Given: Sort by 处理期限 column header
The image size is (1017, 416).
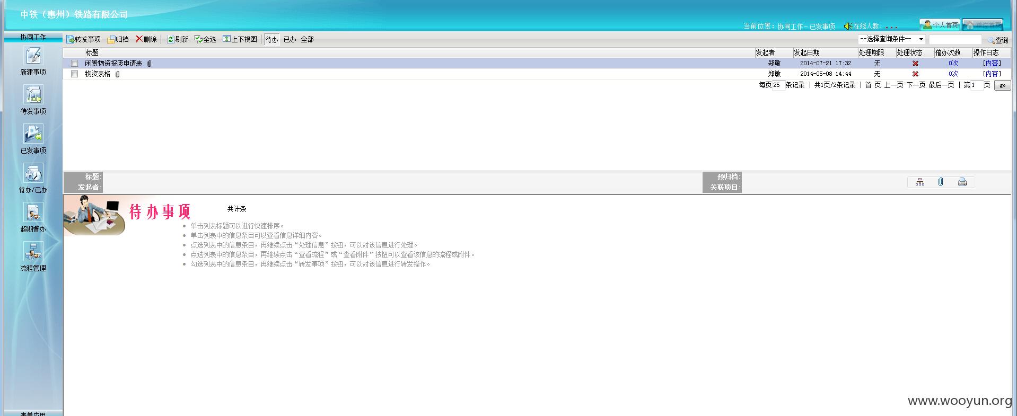Looking at the screenshot, I should (x=871, y=52).
